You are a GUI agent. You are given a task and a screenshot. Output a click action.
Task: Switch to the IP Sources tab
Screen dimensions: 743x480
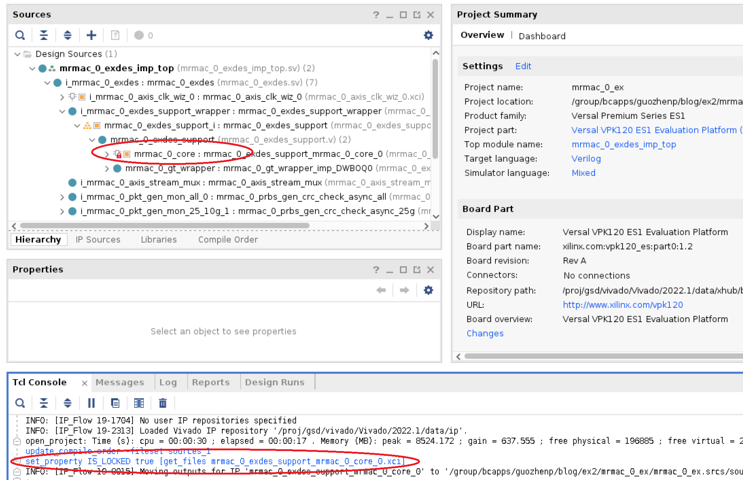pyautogui.click(x=98, y=240)
